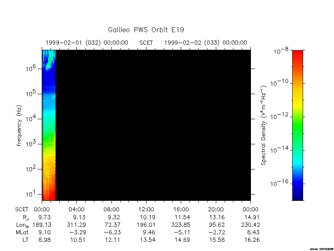
Task: Click the 10^5 frequency tick label
Action: [32, 93]
